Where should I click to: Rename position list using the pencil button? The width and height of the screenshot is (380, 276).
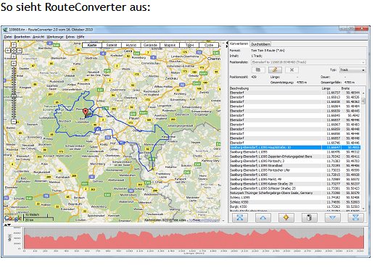275,70
